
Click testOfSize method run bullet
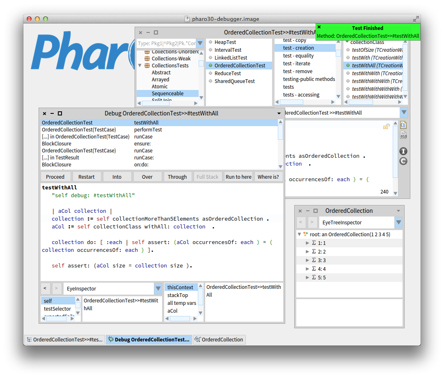click(348, 50)
